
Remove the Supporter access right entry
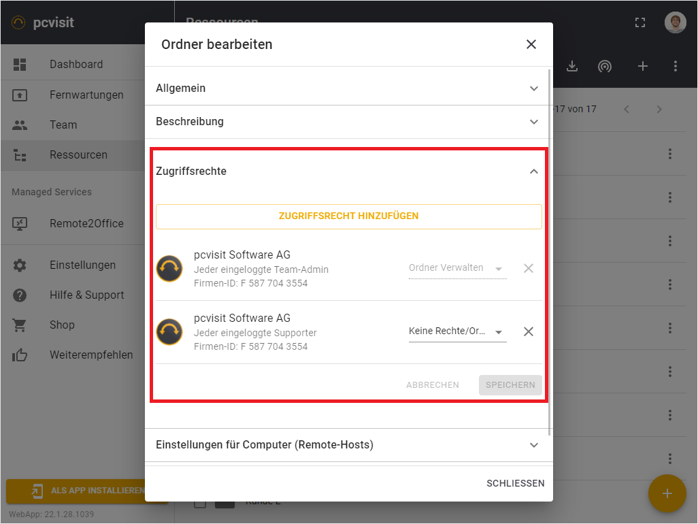(528, 331)
